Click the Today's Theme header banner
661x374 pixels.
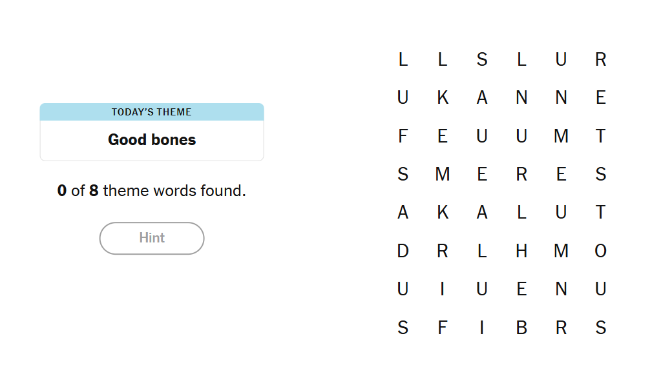[152, 112]
